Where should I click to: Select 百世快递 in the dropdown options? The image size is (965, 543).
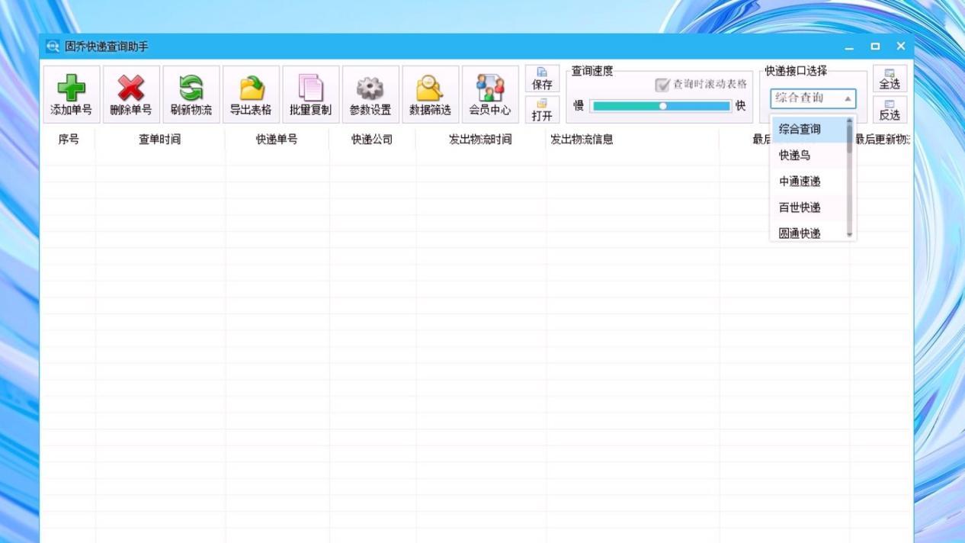pyautogui.click(x=799, y=207)
